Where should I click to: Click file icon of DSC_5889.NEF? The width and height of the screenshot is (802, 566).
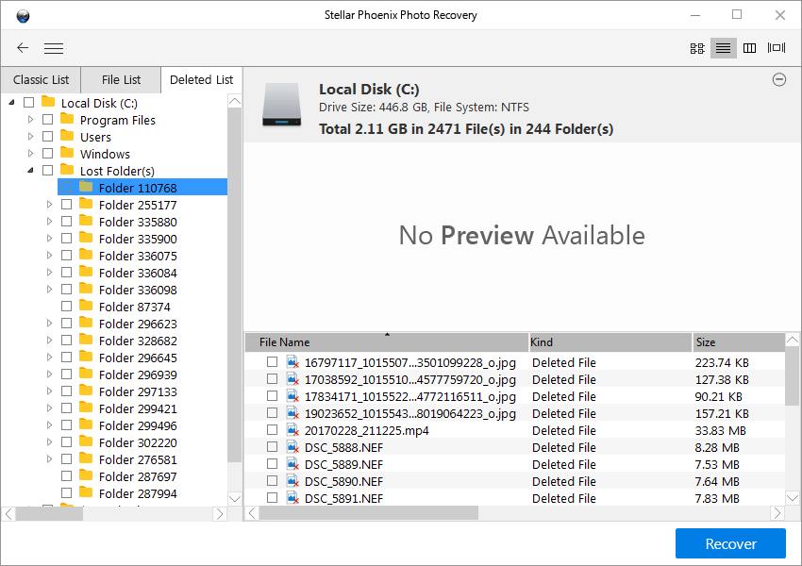(x=292, y=464)
